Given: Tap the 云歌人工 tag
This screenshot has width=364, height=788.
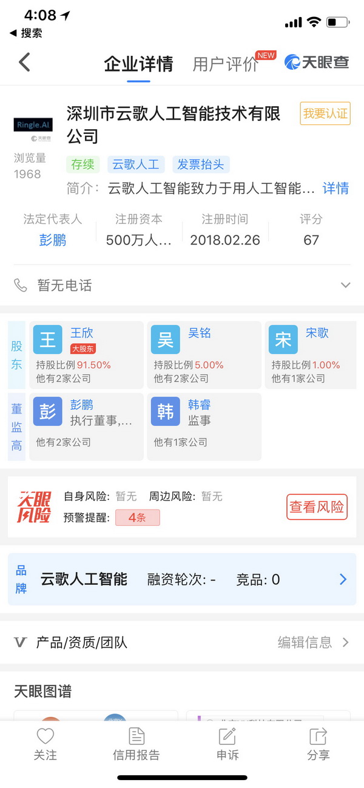Looking at the screenshot, I should pyautogui.click(x=136, y=164).
